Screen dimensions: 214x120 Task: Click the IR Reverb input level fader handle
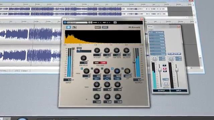pyautogui.click(x=73, y=48)
